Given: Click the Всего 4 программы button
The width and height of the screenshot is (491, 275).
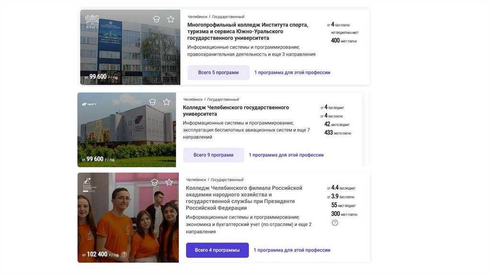Looking at the screenshot, I should [217, 250].
